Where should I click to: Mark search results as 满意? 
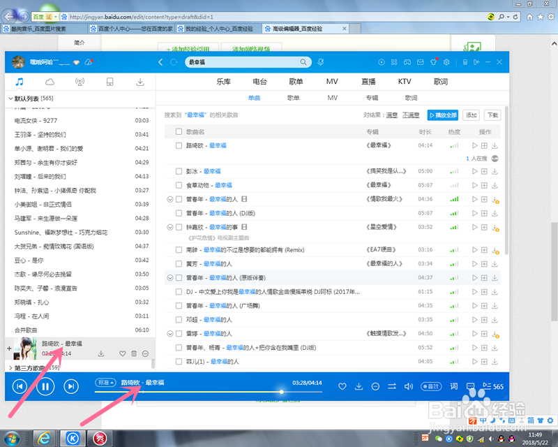(x=392, y=115)
